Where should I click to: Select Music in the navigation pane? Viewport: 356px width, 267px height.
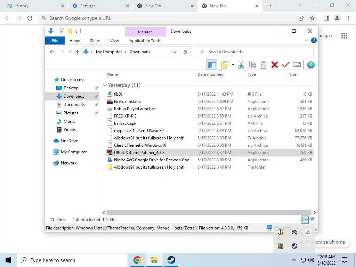(x=69, y=121)
